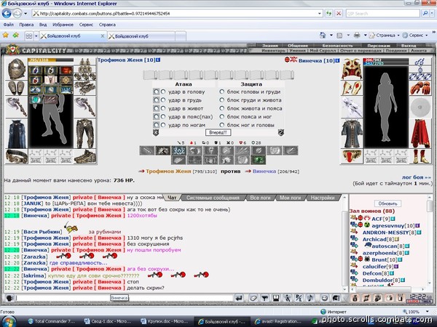
Task: Open the Инвентарь link in game menu
Action: [273, 51]
